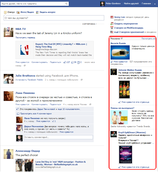Click Создать мероприятие event icon
The width and height of the screenshot is (158, 172).
pos(112,24)
